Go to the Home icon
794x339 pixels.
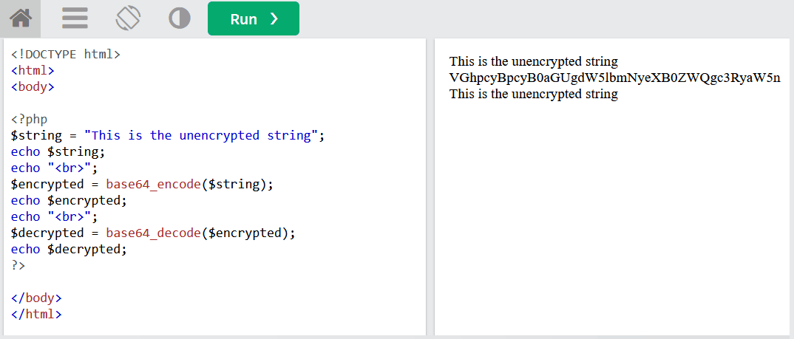(x=20, y=18)
